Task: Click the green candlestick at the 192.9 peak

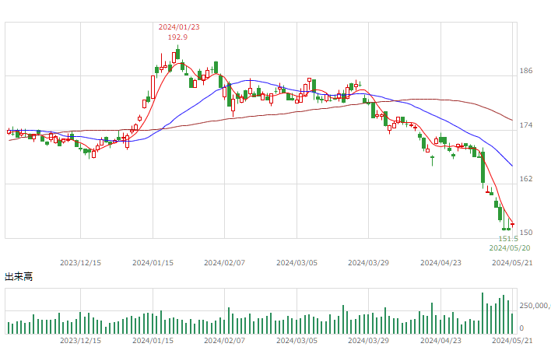Action: point(177,53)
